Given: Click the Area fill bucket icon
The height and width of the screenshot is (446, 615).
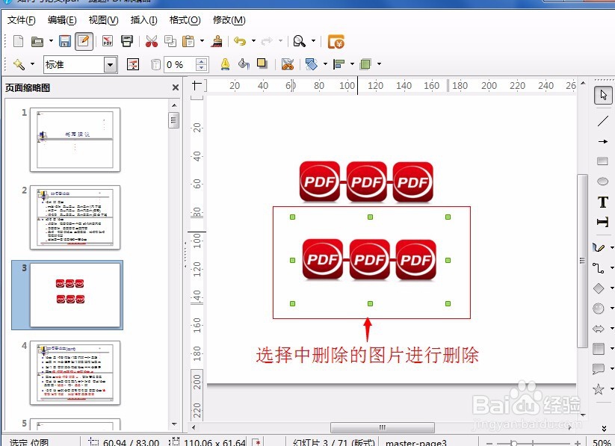Looking at the screenshot, I should point(244,64).
